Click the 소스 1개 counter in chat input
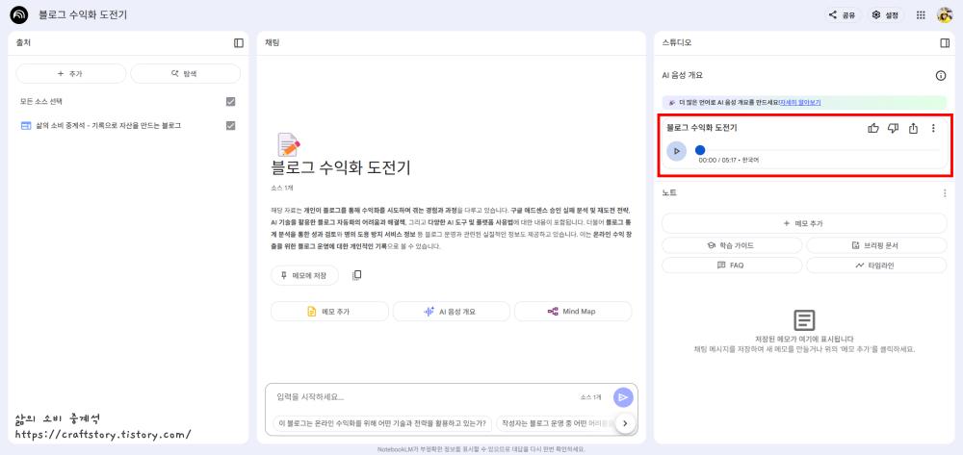The image size is (963, 455). [591, 397]
